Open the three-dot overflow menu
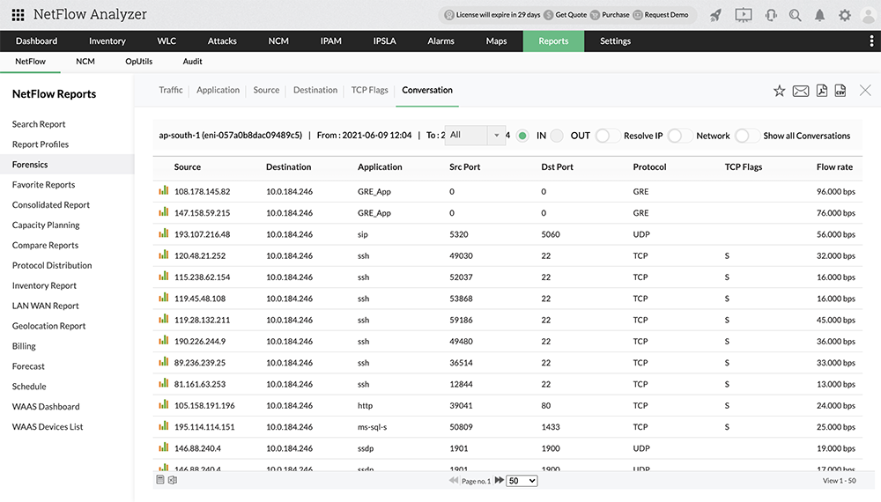 (871, 41)
